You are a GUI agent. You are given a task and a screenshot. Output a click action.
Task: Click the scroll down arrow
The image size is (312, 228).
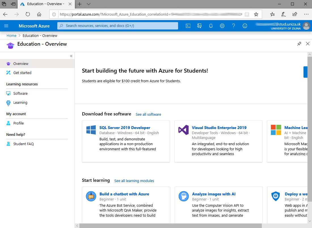(x=310, y=221)
